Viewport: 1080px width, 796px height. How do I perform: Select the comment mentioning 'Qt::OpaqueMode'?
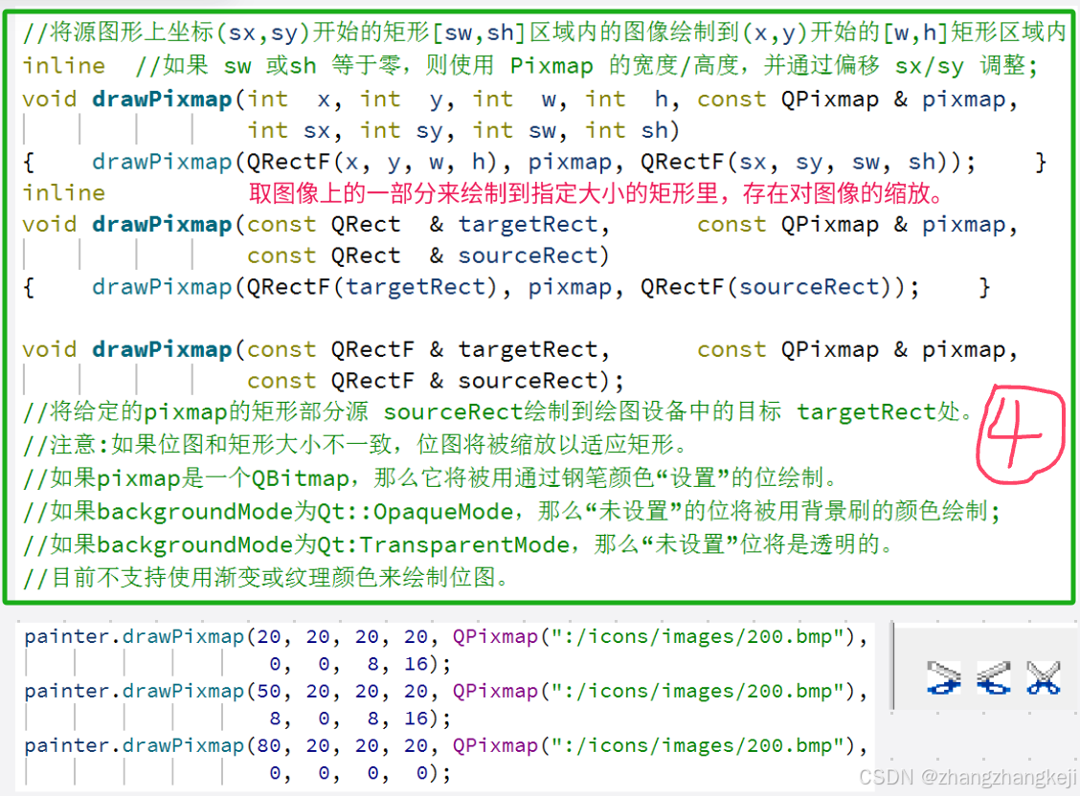click(512, 511)
